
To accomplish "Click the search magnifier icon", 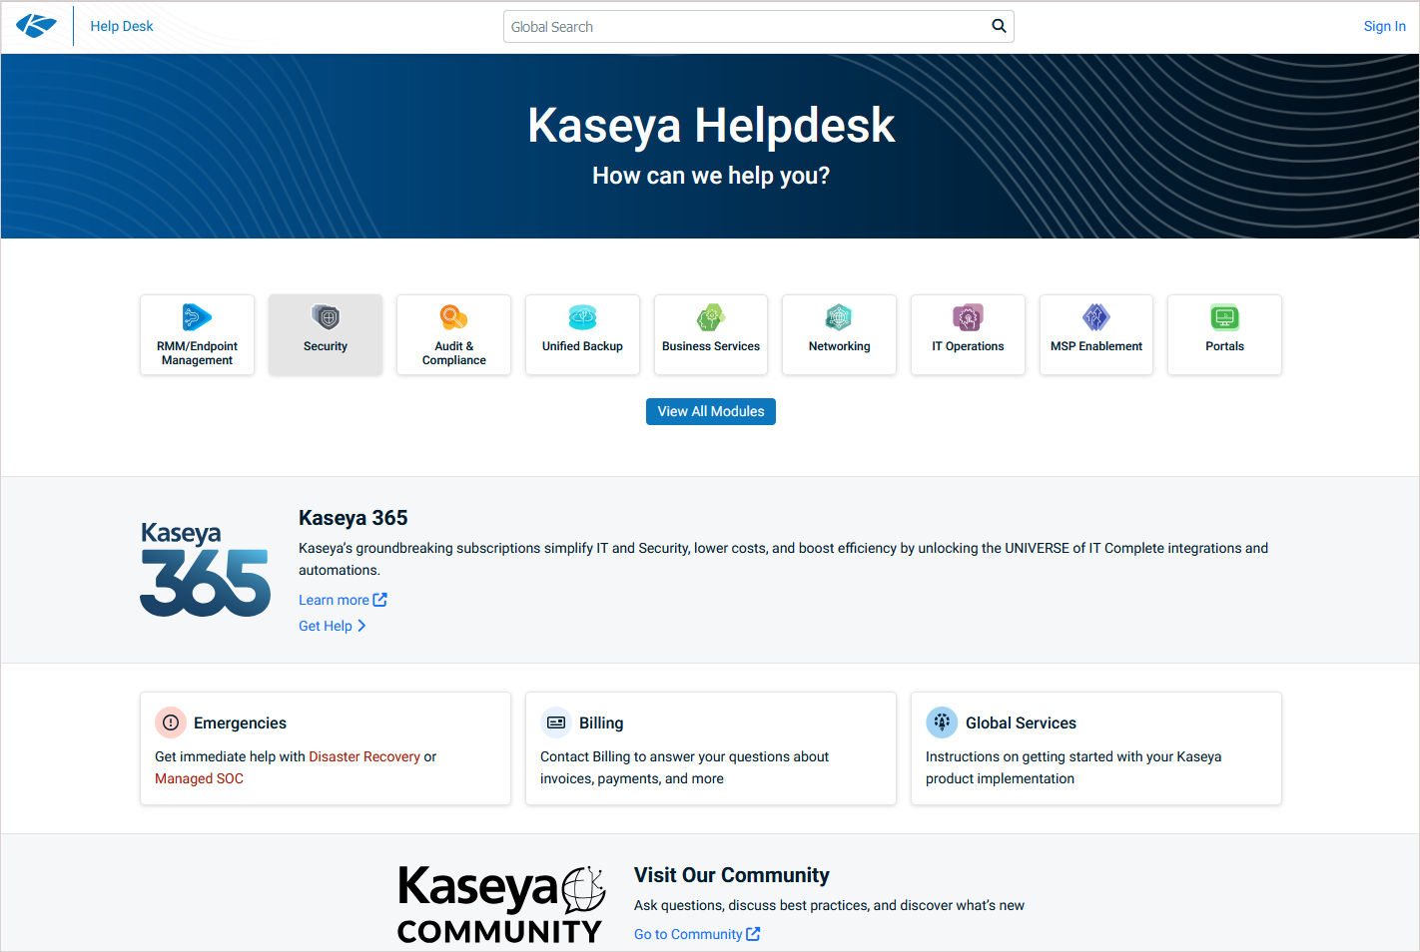I will click(999, 26).
